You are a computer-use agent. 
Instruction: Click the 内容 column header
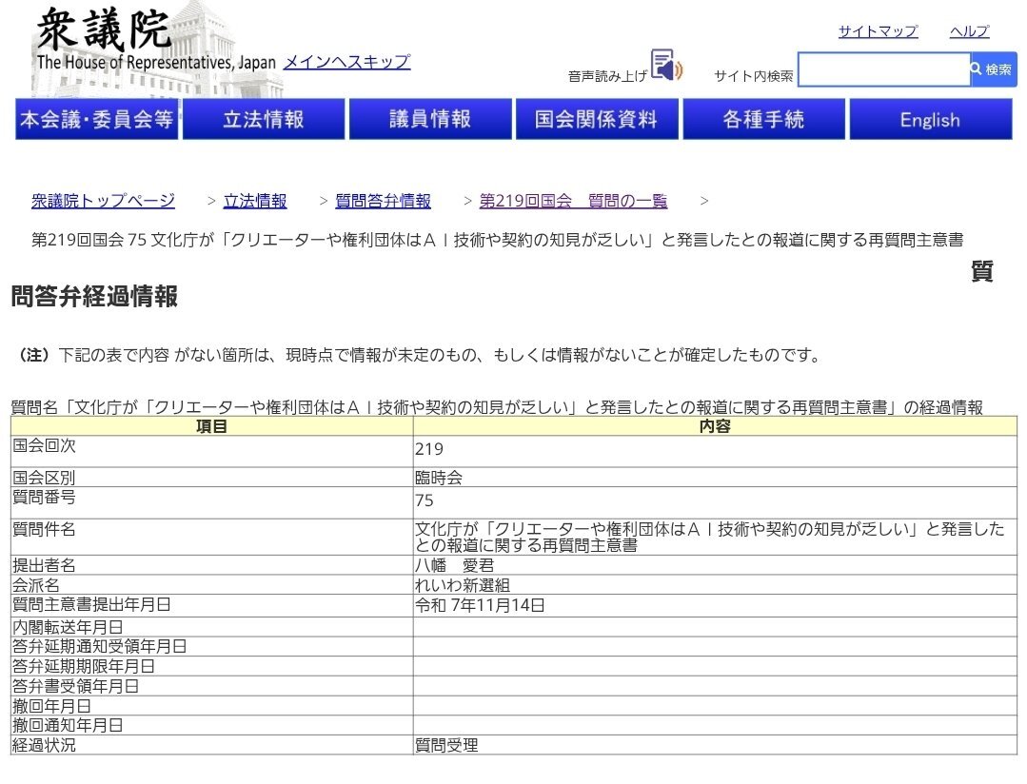pyautogui.click(x=715, y=425)
